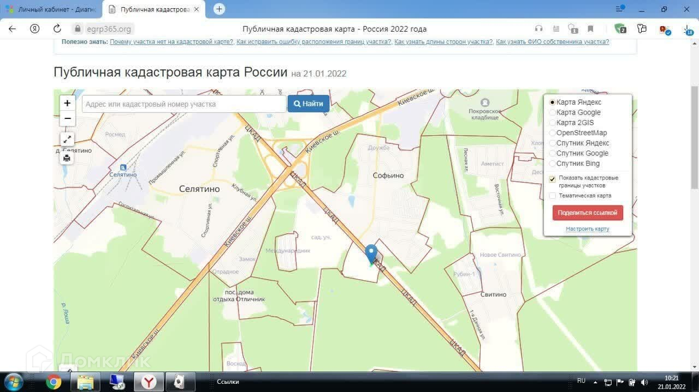Open Protect shield icon with badge 1
Screen dimensions: 699x392
tap(573, 29)
